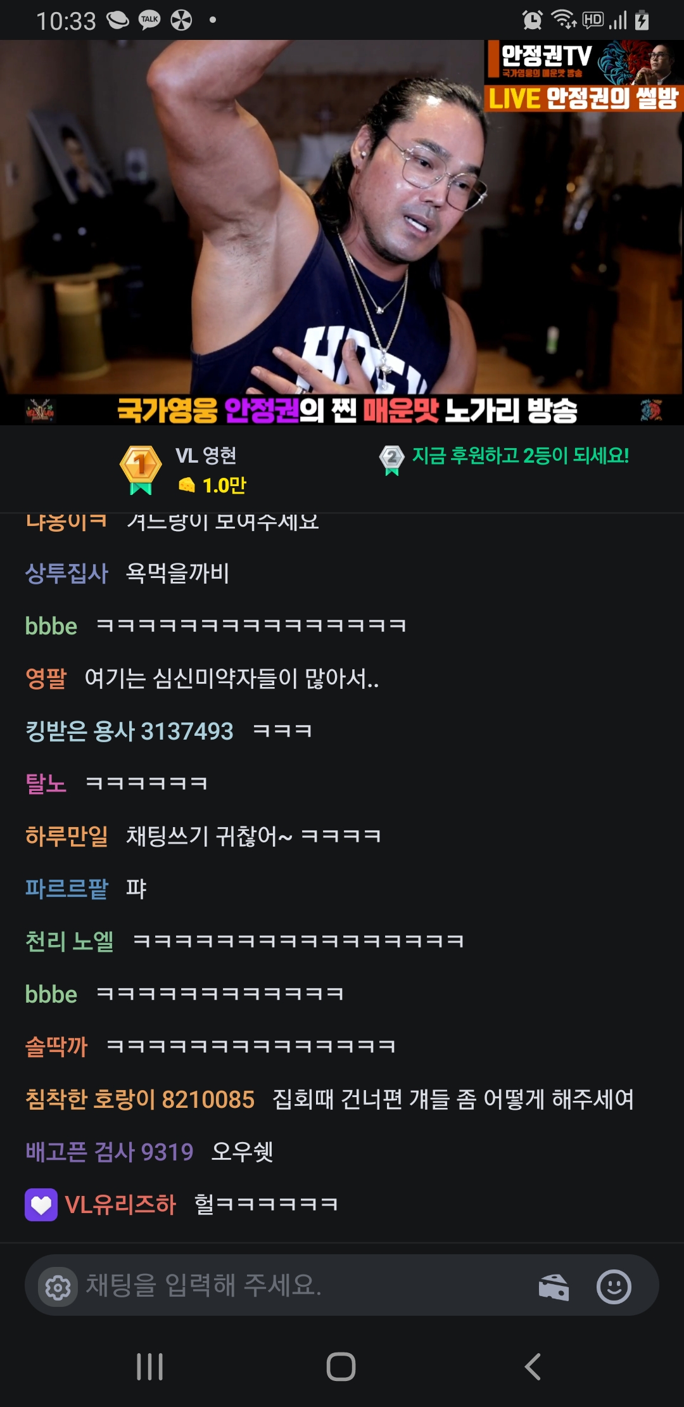Tap the cheese donation icon in chat box
The image size is (684, 1407).
coord(553,1287)
